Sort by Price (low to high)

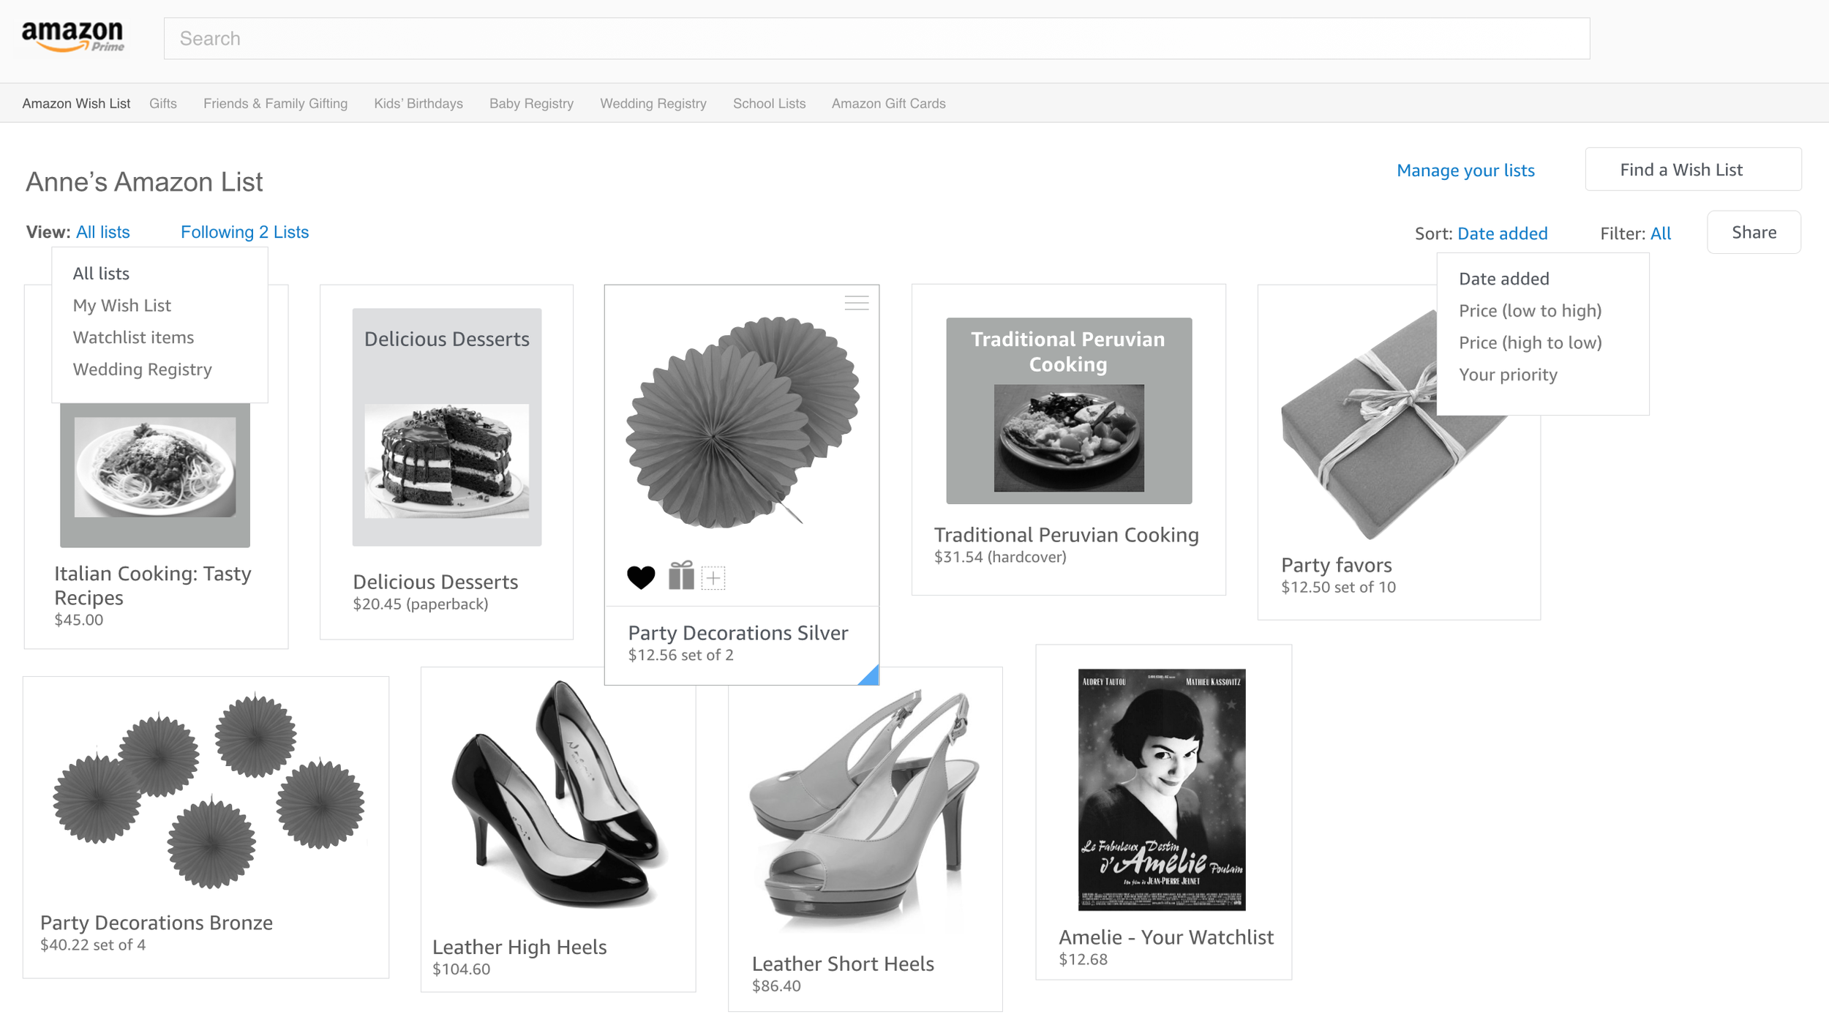1530,311
